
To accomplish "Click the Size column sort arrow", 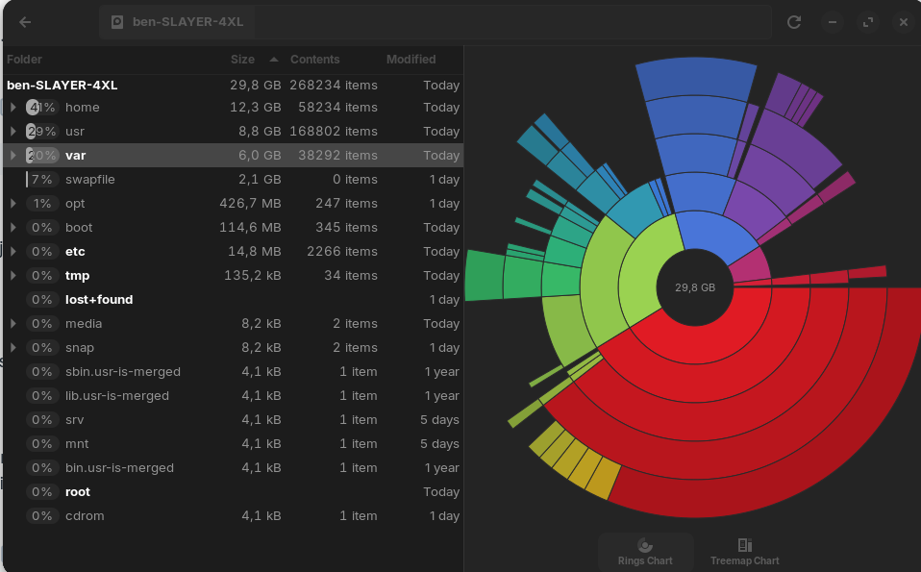I will [274, 60].
